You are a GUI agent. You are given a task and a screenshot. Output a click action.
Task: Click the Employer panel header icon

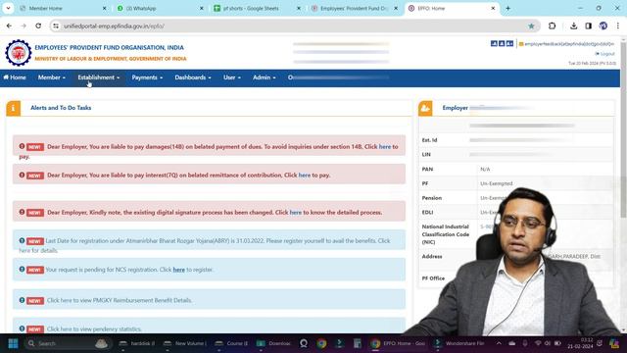[x=425, y=108]
